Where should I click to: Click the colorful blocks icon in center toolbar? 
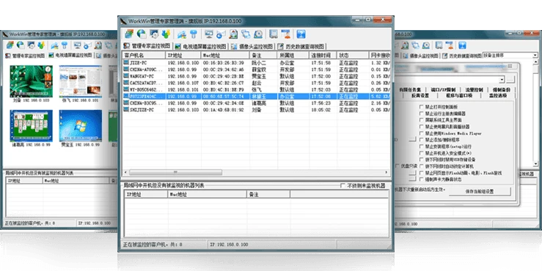click(129, 34)
